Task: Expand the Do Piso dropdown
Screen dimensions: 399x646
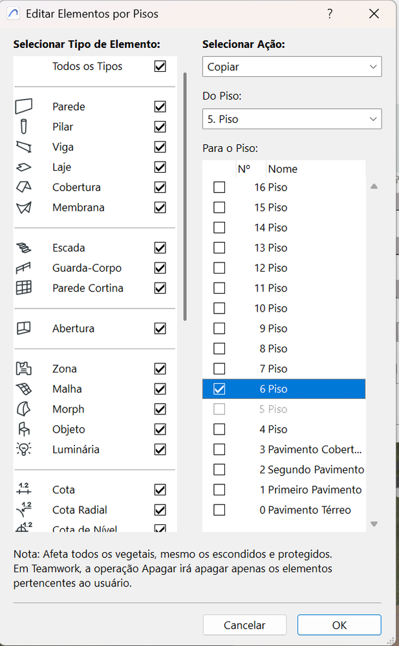Action: point(292,119)
